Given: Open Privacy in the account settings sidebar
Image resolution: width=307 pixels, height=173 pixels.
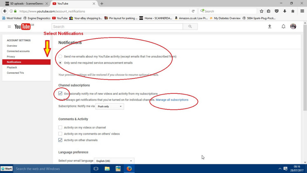Looking at the screenshot, I should (11, 57).
